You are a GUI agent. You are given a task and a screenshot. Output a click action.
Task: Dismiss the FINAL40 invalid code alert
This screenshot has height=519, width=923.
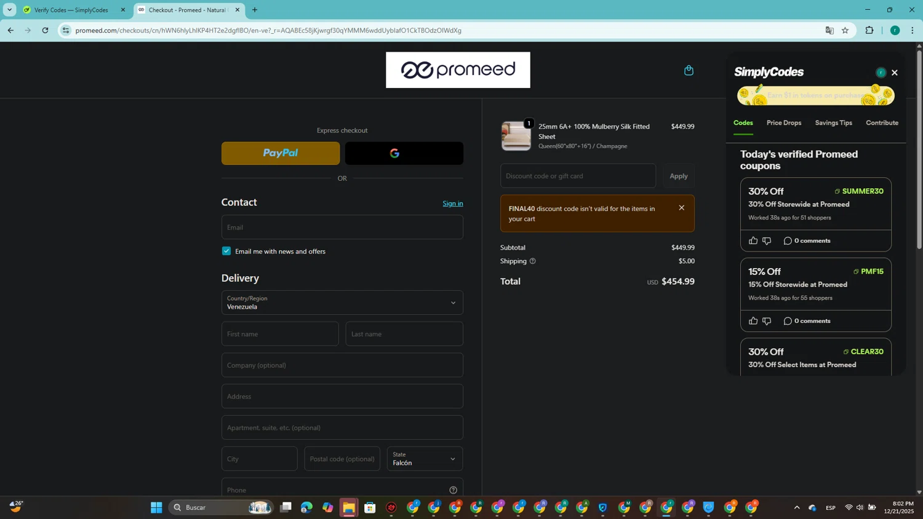(x=681, y=208)
